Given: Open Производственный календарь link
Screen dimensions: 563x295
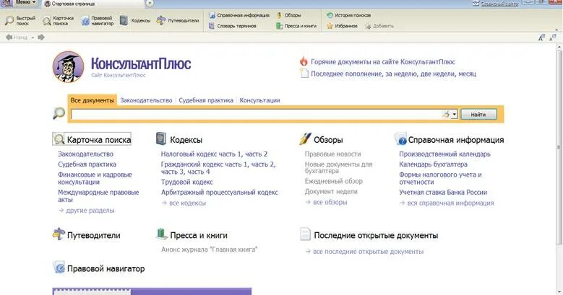Looking at the screenshot, I should 444,154.
